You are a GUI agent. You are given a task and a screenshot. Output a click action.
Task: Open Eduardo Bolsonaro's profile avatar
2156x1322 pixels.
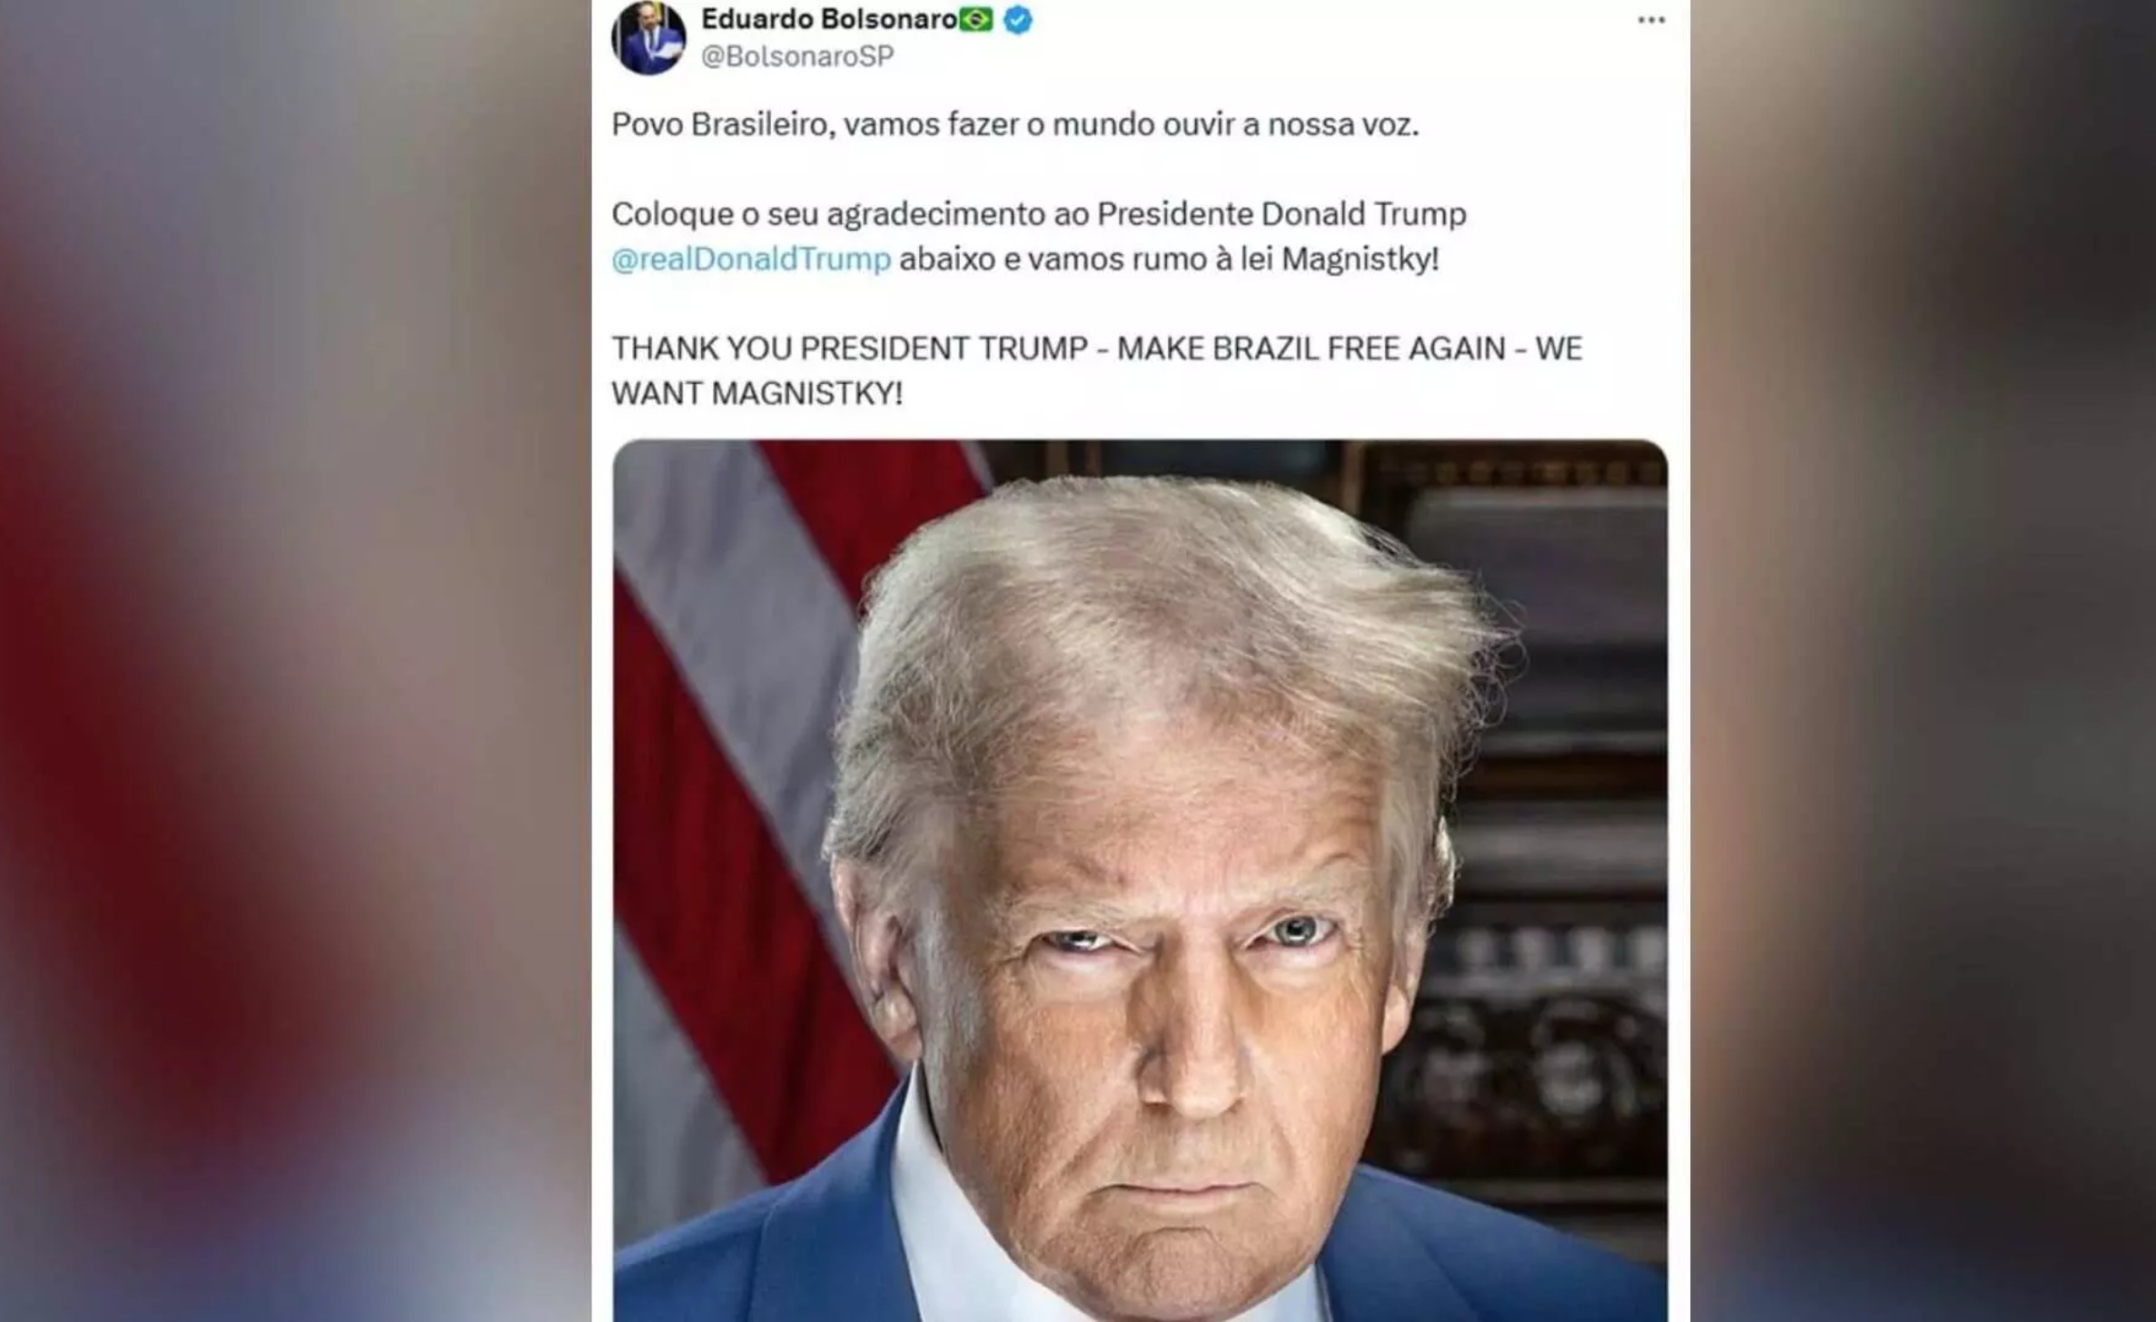click(x=648, y=37)
